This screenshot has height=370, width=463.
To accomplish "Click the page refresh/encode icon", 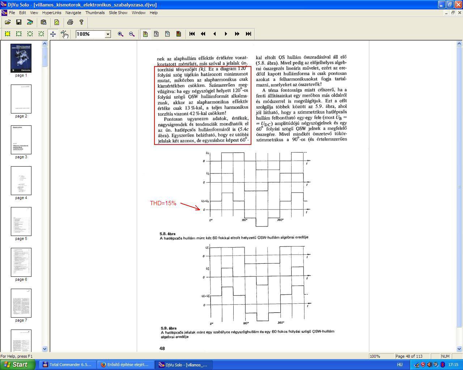I will point(57,22).
